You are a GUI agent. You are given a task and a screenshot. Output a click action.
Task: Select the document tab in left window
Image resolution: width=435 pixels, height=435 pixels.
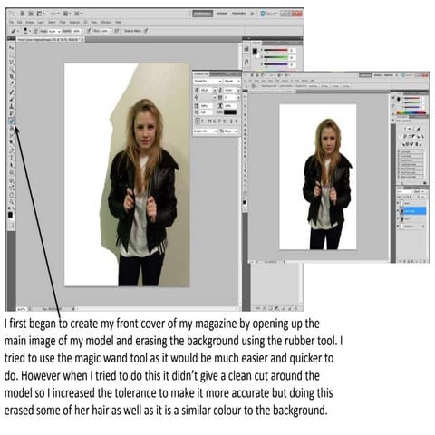click(50, 39)
